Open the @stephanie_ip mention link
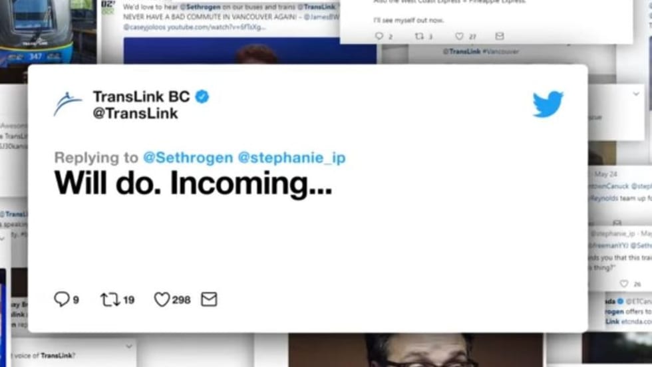This screenshot has height=367, width=652. (291, 158)
